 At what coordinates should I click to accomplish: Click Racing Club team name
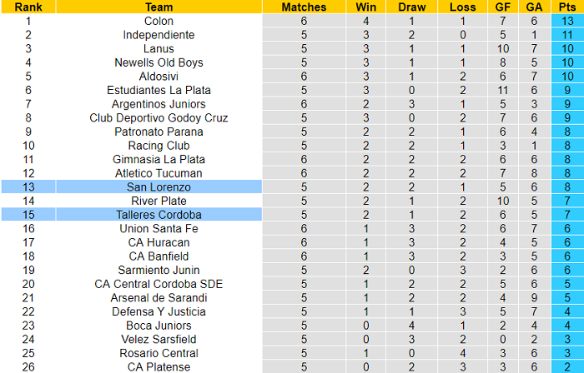pyautogui.click(x=159, y=146)
